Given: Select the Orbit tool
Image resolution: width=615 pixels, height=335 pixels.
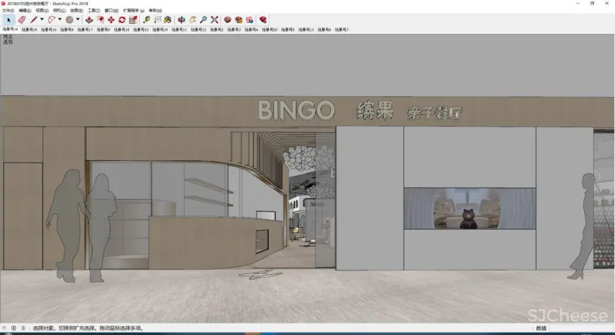Looking at the screenshot, I should [181, 20].
